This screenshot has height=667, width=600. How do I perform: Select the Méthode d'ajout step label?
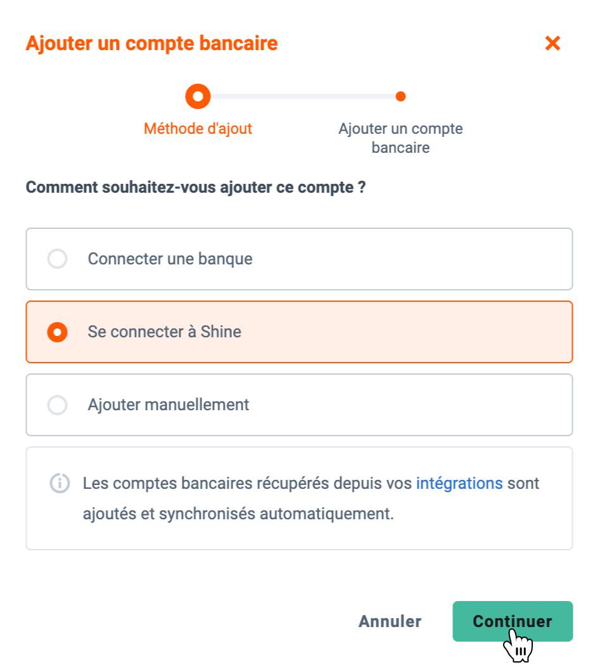tap(198, 129)
